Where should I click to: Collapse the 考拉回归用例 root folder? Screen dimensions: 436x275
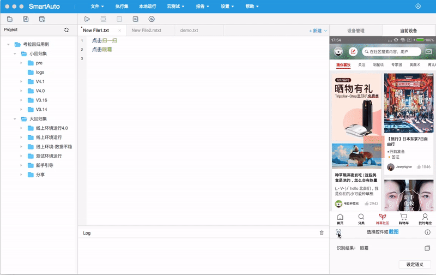(8, 44)
